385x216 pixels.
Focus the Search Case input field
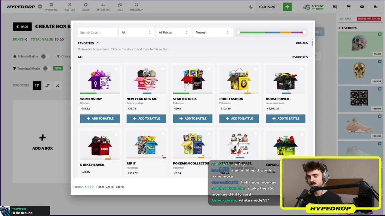point(97,32)
